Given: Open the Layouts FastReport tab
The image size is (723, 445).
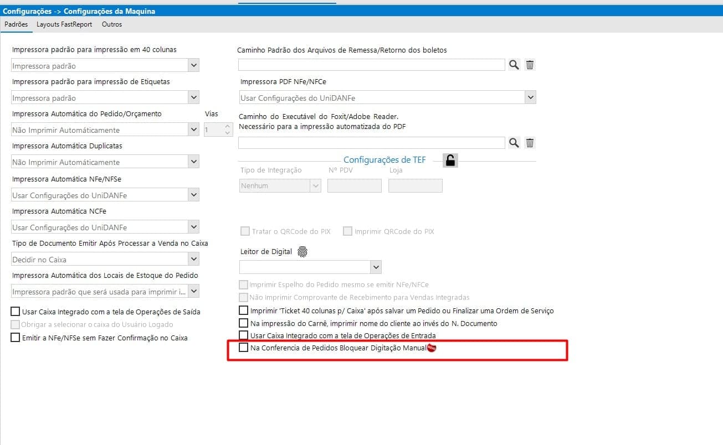Looking at the screenshot, I should coord(64,24).
